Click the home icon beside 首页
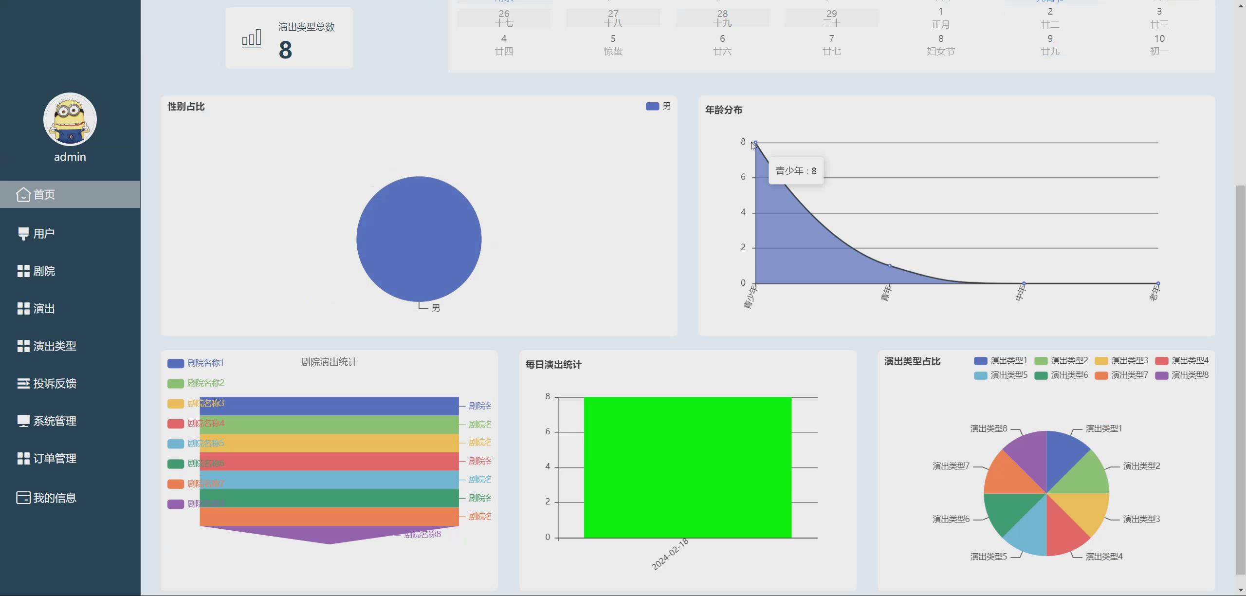 [x=23, y=195]
